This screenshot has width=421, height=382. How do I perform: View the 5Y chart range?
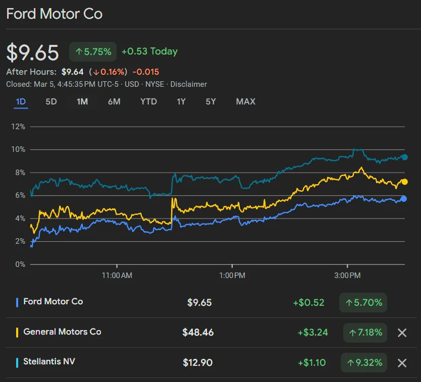(x=210, y=101)
